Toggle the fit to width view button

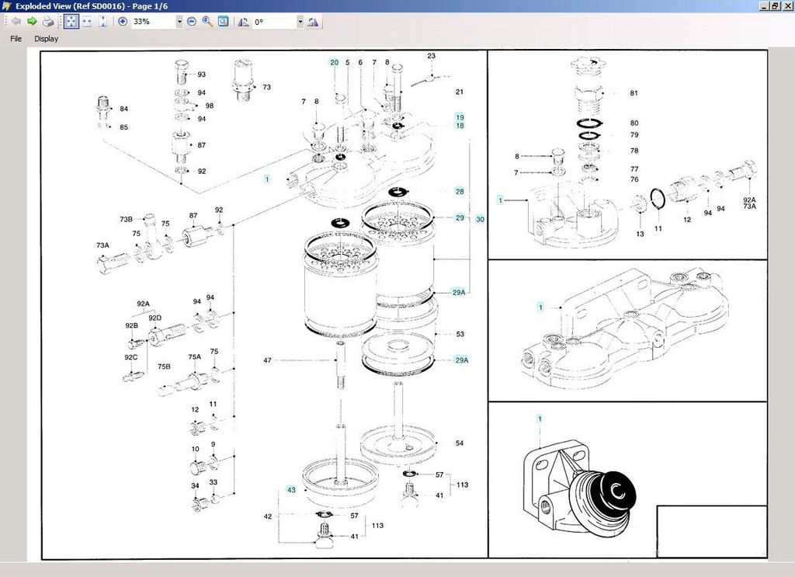pyautogui.click(x=86, y=22)
